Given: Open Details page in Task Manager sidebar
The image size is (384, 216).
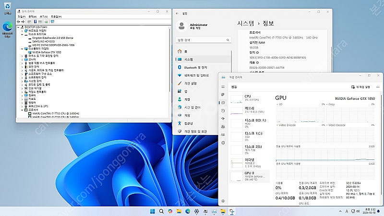Looking at the screenshot, I should pos(223,135).
